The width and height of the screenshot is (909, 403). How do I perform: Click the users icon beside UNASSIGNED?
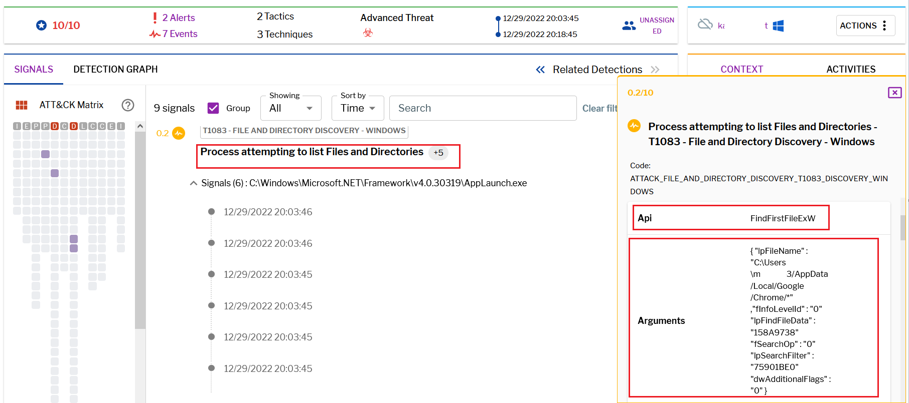click(x=629, y=26)
